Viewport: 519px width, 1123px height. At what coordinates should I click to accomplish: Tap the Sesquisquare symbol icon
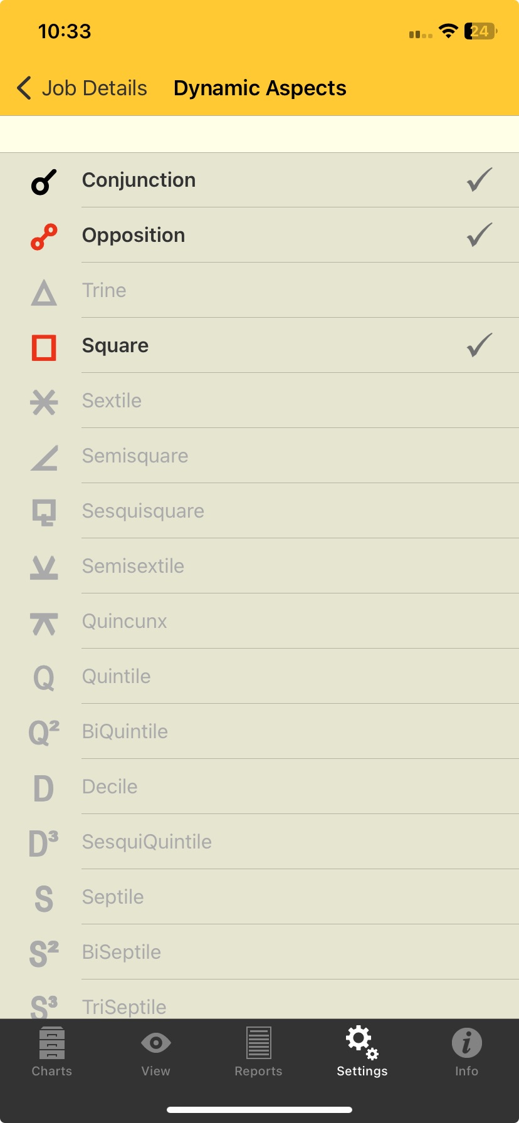[x=44, y=512]
